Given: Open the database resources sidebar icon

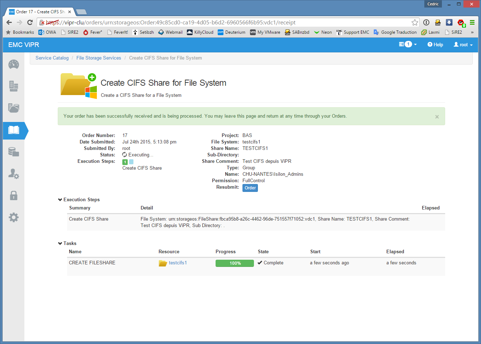Looking at the screenshot, I should [x=14, y=152].
